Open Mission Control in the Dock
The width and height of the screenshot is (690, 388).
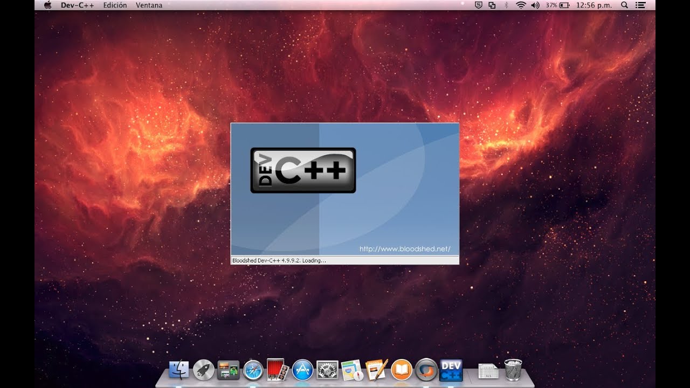pyautogui.click(x=228, y=370)
